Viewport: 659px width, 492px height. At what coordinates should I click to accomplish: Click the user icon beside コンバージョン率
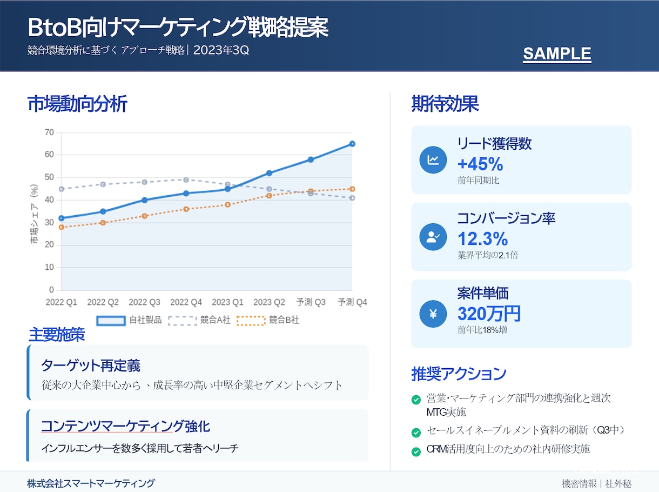point(433,237)
